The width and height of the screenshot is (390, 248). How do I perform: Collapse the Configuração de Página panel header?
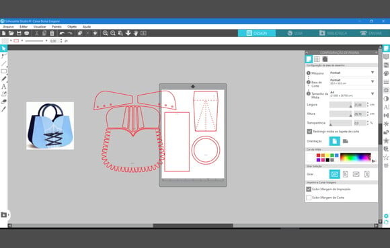[307, 52]
